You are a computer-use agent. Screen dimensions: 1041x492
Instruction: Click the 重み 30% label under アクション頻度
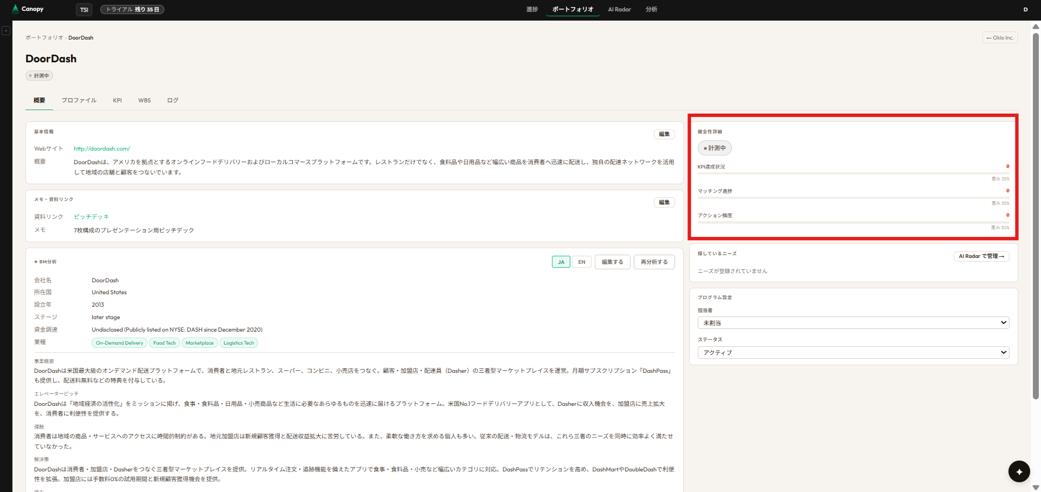coord(1000,228)
